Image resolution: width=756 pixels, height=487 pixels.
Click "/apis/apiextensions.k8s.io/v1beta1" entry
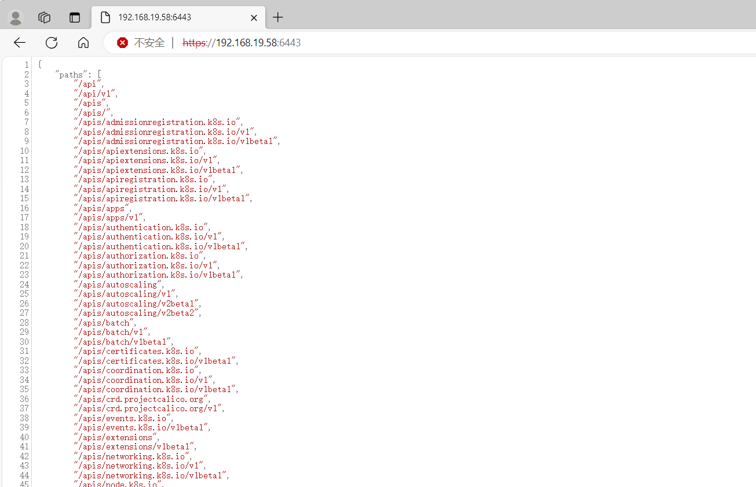pyautogui.click(x=157, y=170)
